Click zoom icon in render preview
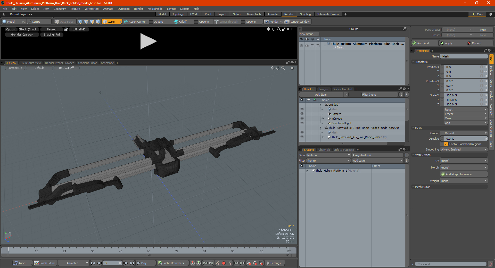This screenshot has width=495, height=268. (279, 29)
